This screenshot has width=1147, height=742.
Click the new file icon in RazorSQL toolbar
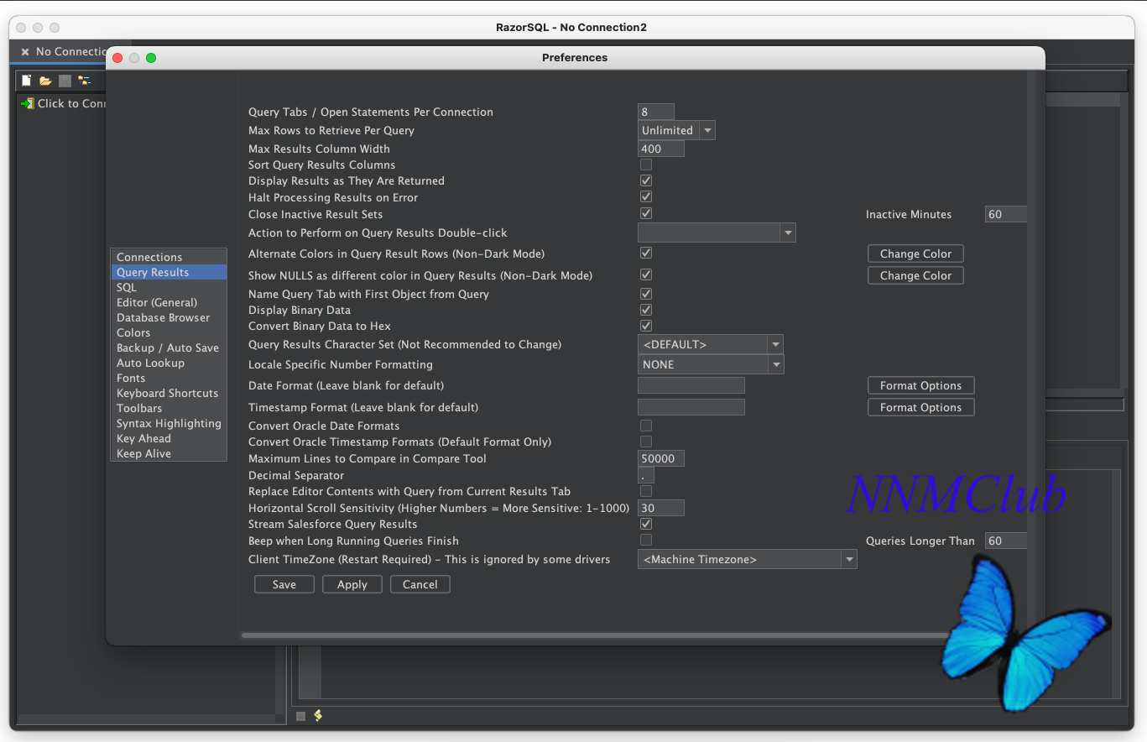27,81
